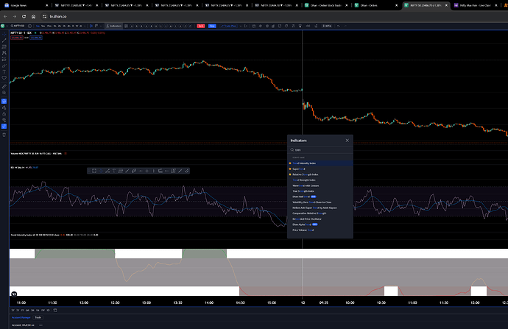
Task: Open the Indicators menu in top toolbar
Action: tap(113, 26)
